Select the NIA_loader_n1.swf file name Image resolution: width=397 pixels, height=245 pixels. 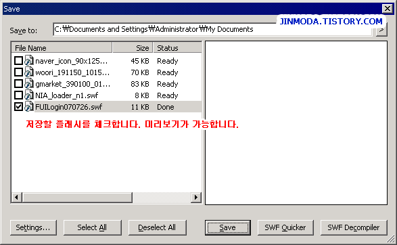[67, 95]
